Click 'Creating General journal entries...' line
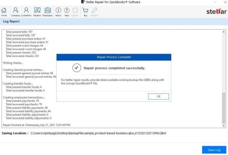This screenshot has width=228, height=155. pyautogui.click(x=23, y=70)
